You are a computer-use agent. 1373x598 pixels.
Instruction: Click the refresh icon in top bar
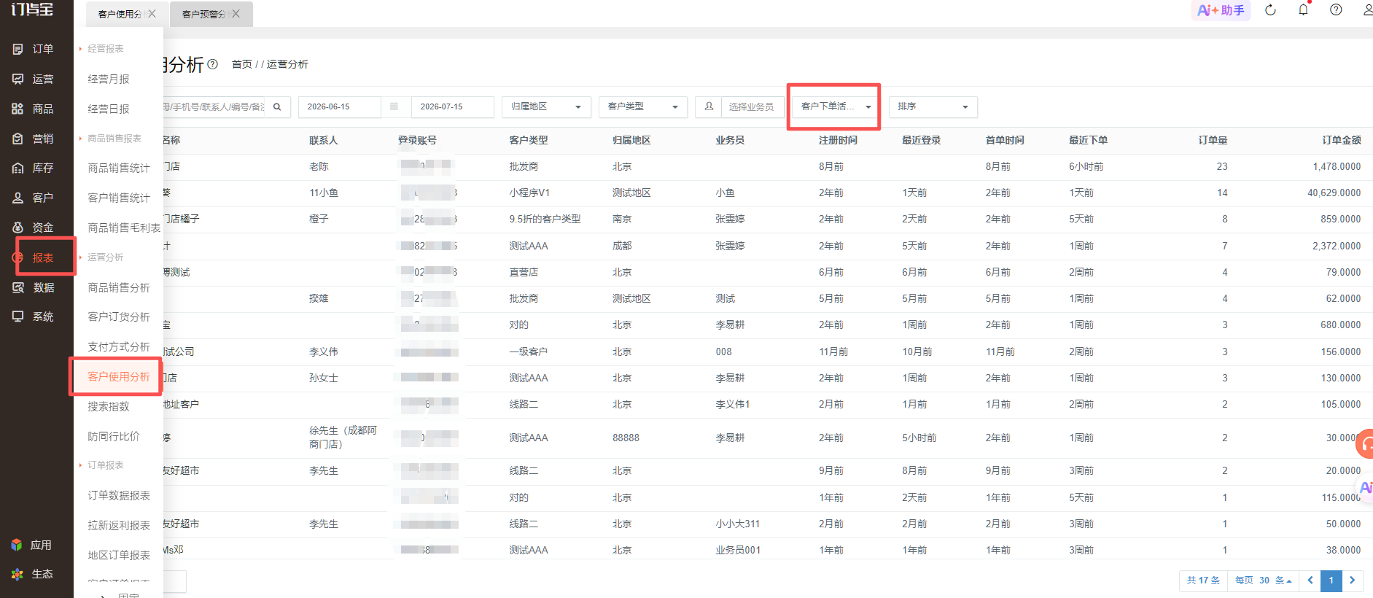click(x=1270, y=10)
